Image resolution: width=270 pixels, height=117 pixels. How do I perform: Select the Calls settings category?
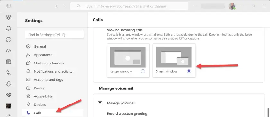pyautogui.click(x=53, y=113)
